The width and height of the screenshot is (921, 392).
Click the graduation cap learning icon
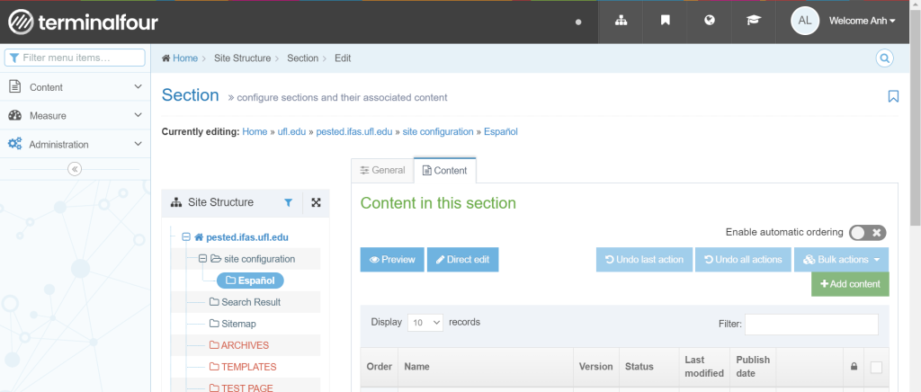754,21
